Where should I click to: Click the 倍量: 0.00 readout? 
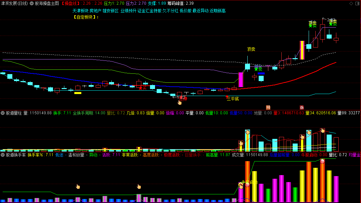coord(155,113)
